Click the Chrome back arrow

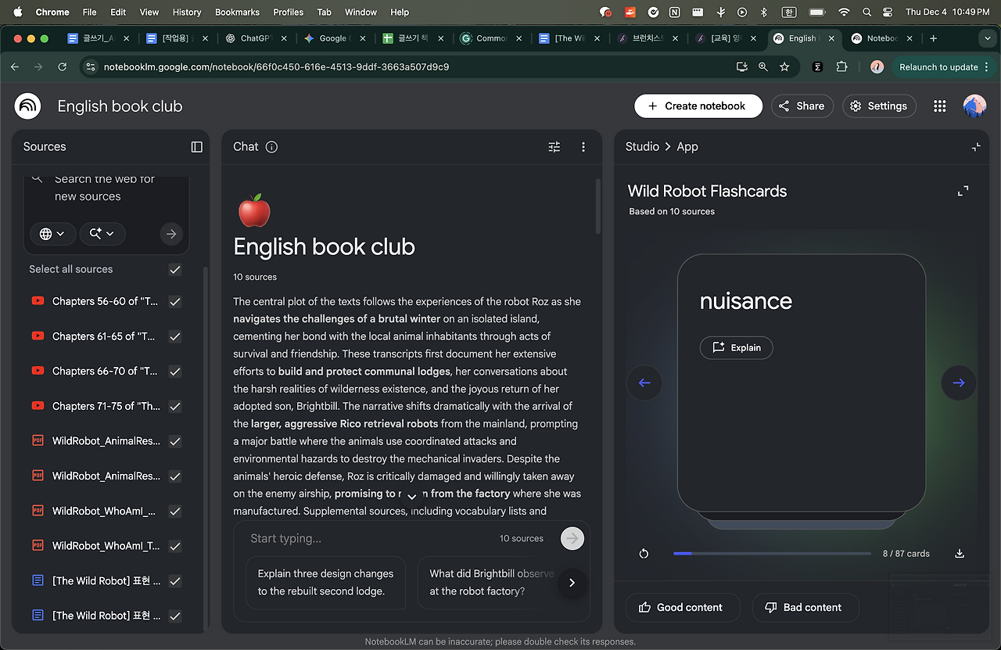pyautogui.click(x=15, y=67)
